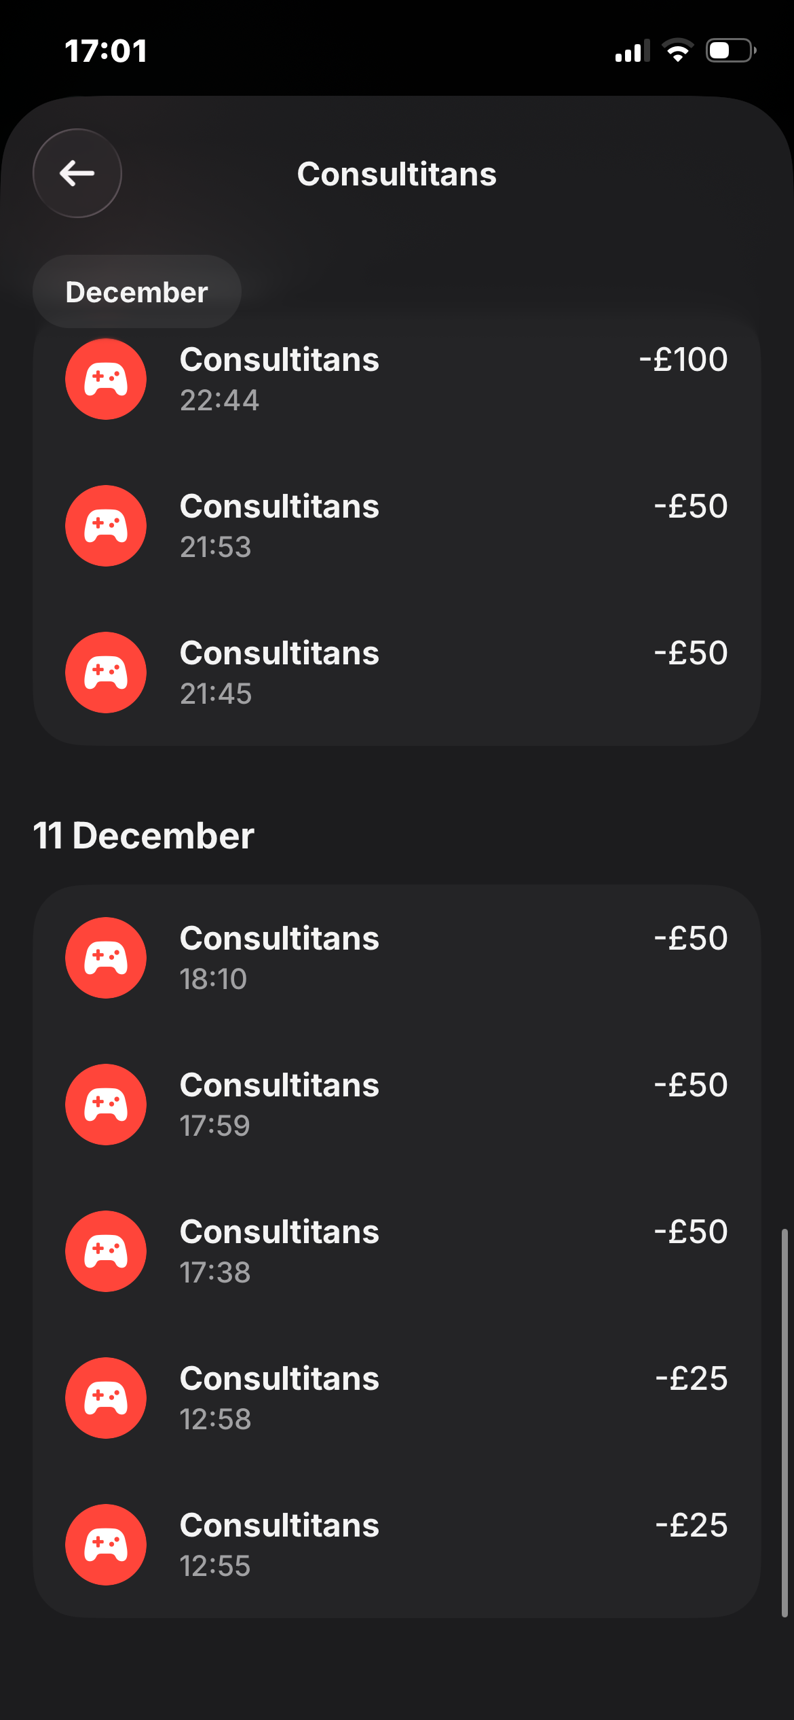Screen dimensions: 794x1720
Task: Tap the -£25 amount at 12:58
Action: [691, 1379]
